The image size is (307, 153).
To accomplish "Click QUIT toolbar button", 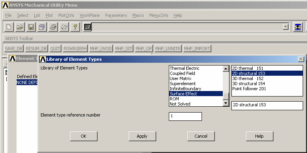I will pyautogui.click(x=55, y=49).
